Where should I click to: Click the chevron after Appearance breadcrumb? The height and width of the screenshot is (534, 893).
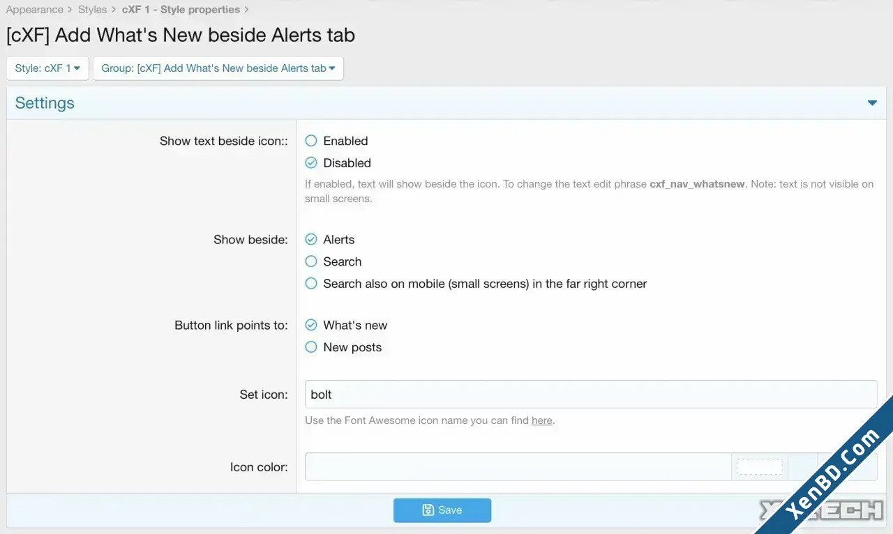pos(70,10)
